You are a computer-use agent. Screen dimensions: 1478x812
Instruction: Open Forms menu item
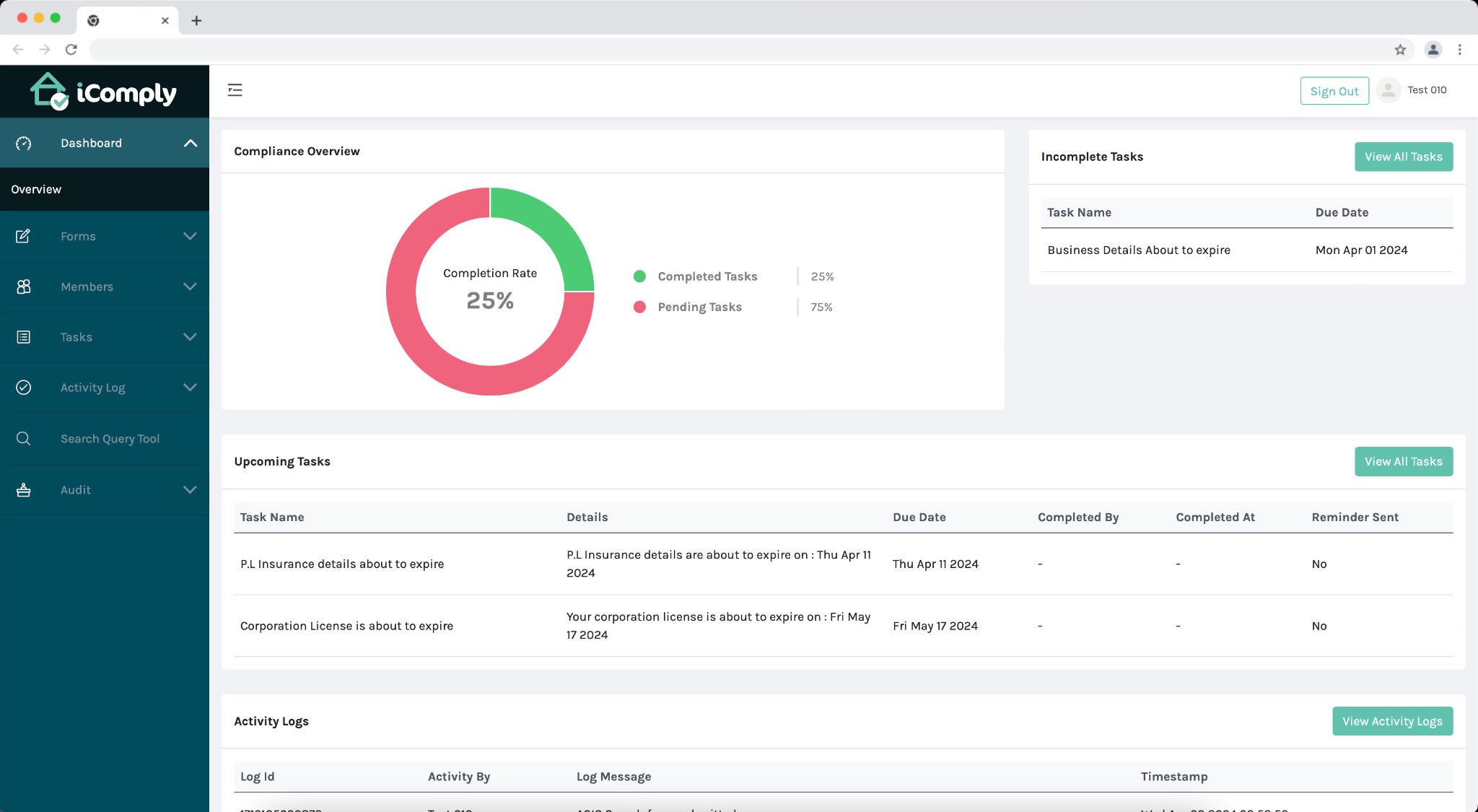(105, 236)
